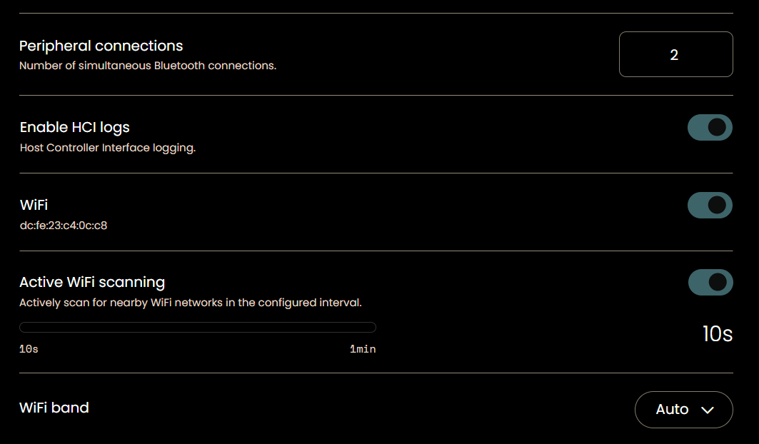Click the Active WiFi scanning title
This screenshot has width=759, height=444.
pos(92,282)
